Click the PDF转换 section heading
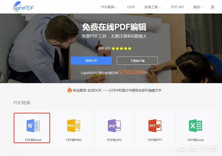The image size is (222, 156). 22,103
